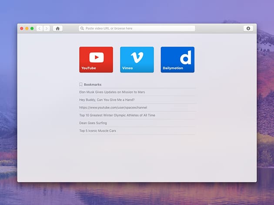Close the window with the red button
274x205 pixels.
[22, 29]
